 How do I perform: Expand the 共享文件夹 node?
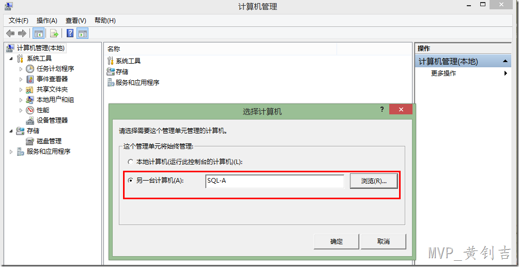click(x=21, y=90)
